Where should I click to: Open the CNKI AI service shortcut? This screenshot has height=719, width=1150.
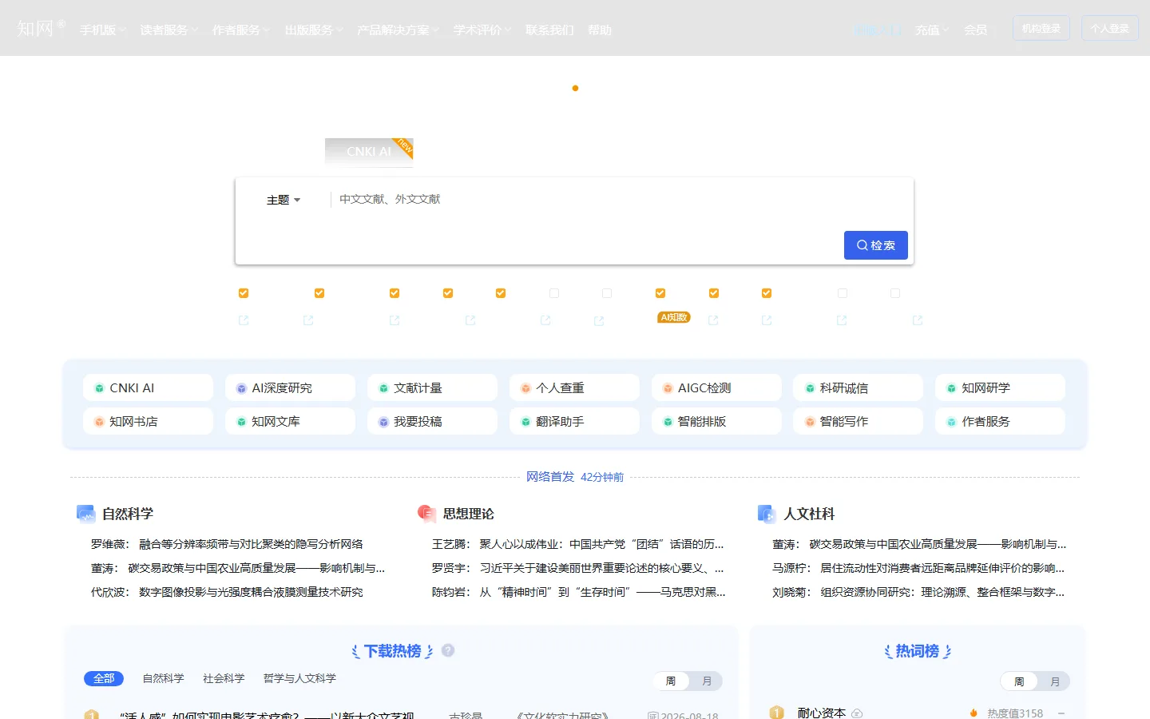148,387
